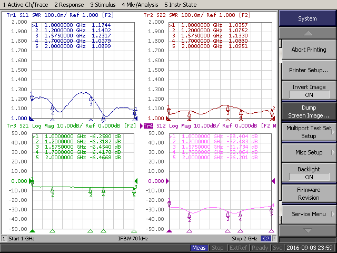Select marker 2 on Tr3 S21 trace
This screenshot has height=253, width=337.
coord(53,192)
